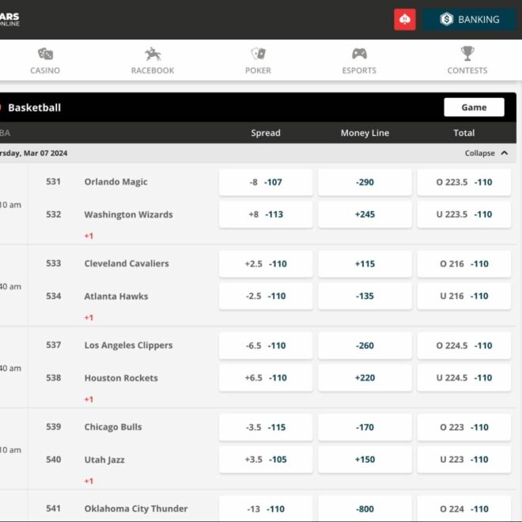Click the Banking dollar icon
This screenshot has width=522, height=522.
(446, 19)
